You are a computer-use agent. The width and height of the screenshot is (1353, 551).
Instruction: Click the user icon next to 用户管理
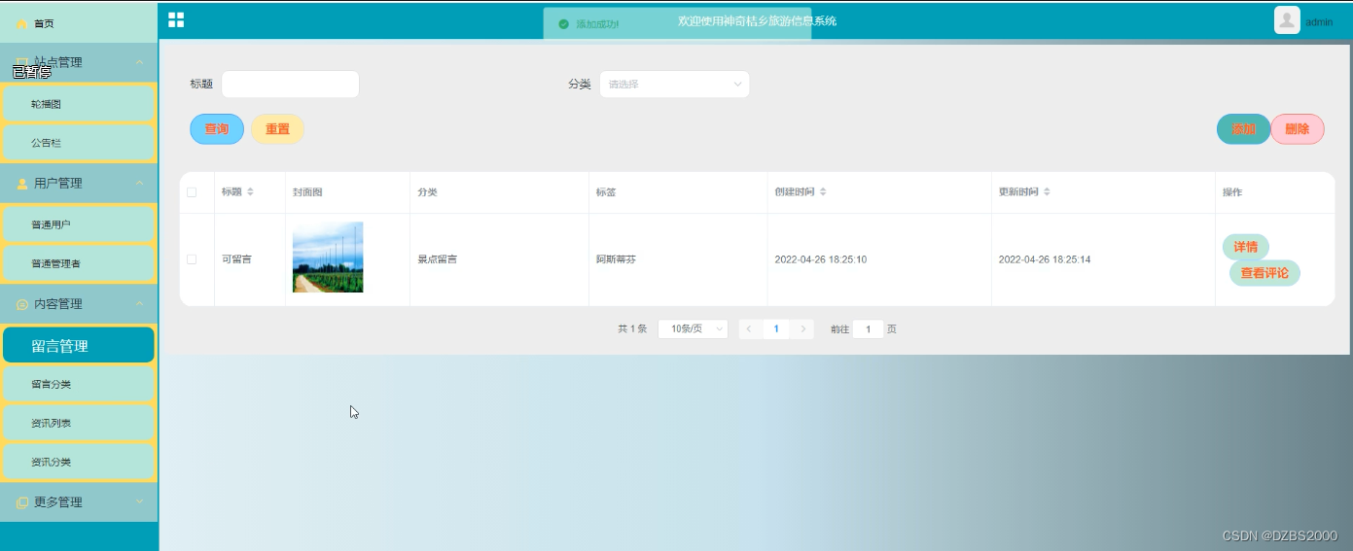[x=22, y=184]
